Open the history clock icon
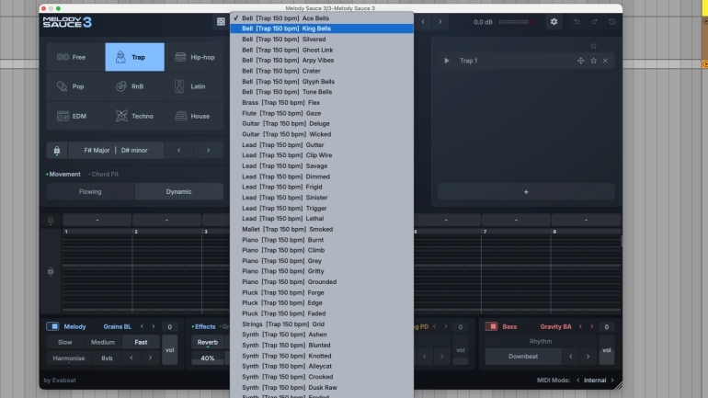The image size is (708, 398). 611,21
